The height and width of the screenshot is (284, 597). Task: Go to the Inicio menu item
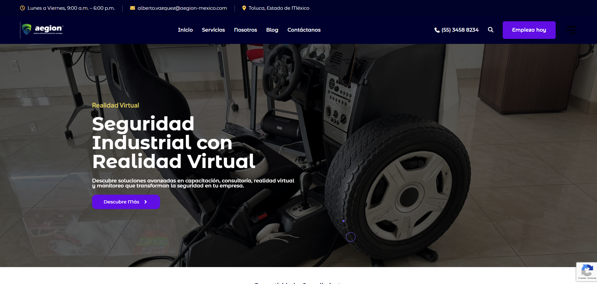click(185, 30)
